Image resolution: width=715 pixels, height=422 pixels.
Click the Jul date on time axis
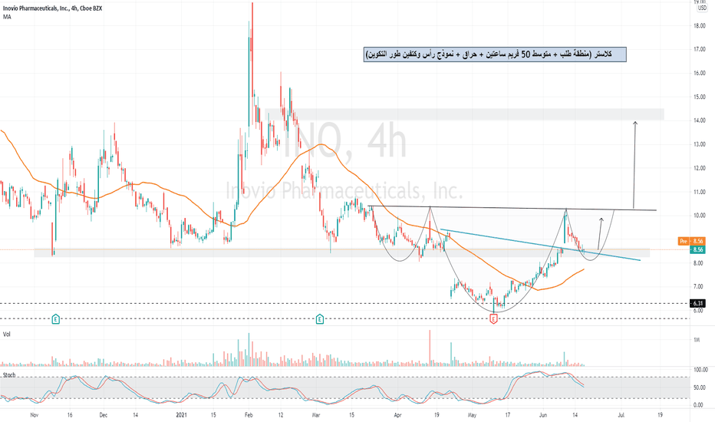pos(621,415)
